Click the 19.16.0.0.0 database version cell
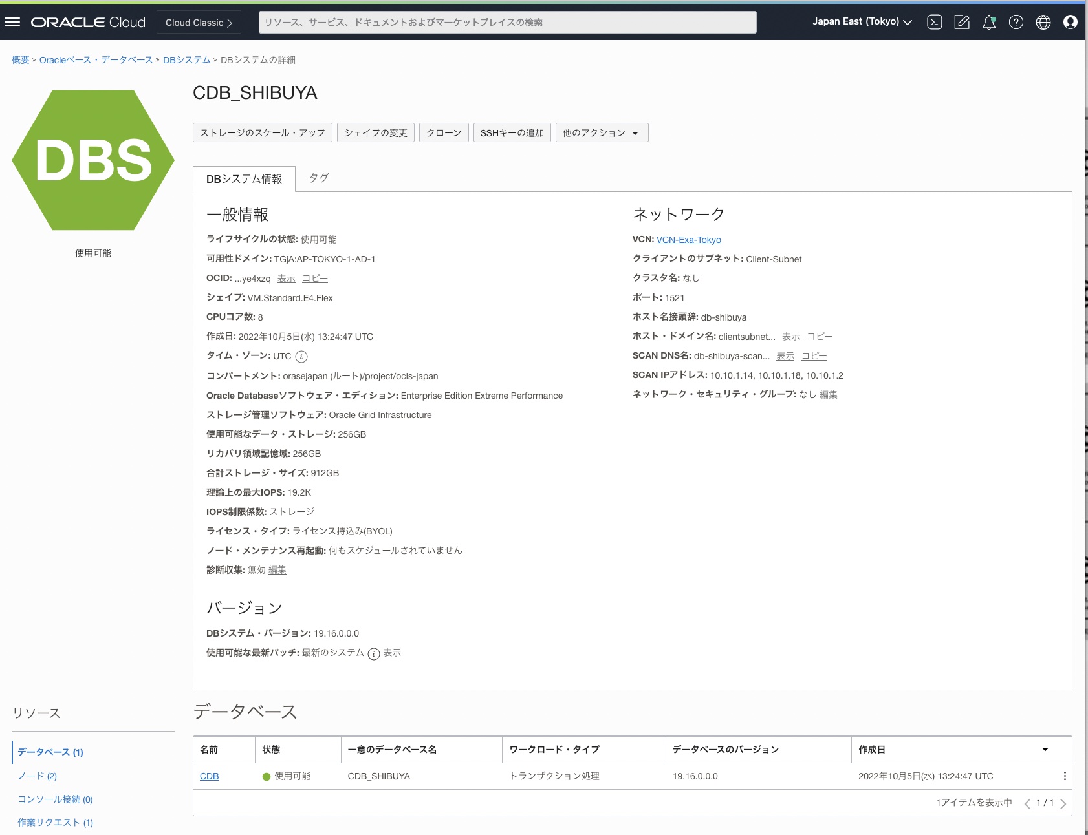This screenshot has width=1088, height=835. pyautogui.click(x=695, y=776)
